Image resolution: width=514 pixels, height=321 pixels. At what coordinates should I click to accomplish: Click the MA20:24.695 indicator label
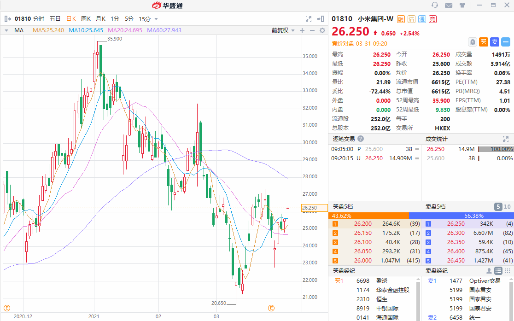[125, 30]
